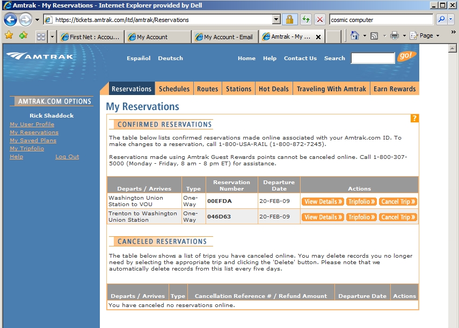
Task: Open Tripfolio for reservation 00EFDA
Action: tap(361, 202)
